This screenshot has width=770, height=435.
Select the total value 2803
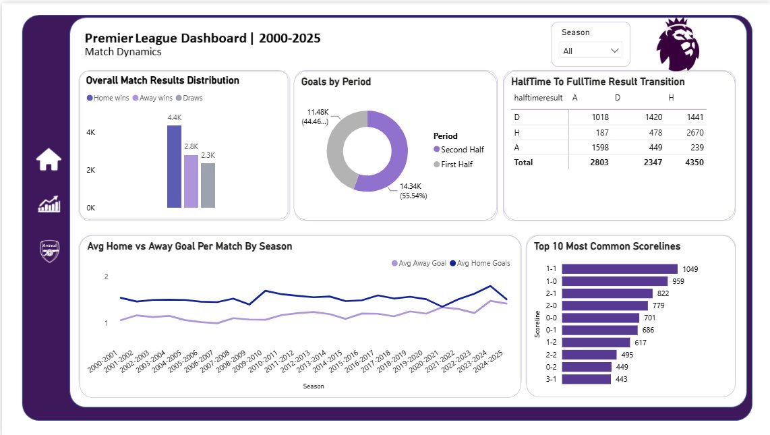599,162
